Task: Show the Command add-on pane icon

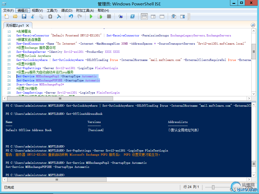Action: [x=183, y=16]
